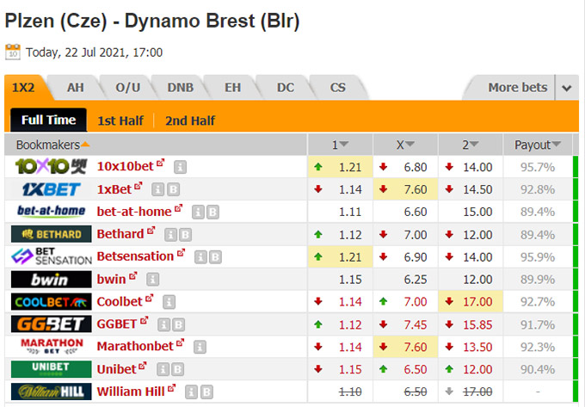Sort table by Payout column

[538, 145]
